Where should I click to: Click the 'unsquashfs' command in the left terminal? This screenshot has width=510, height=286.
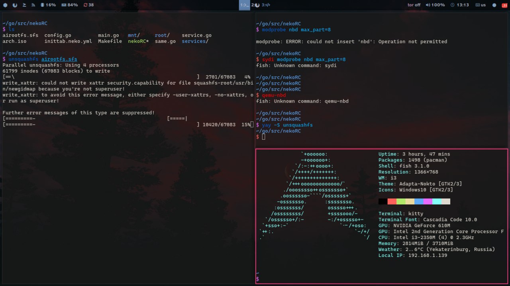pos(24,59)
